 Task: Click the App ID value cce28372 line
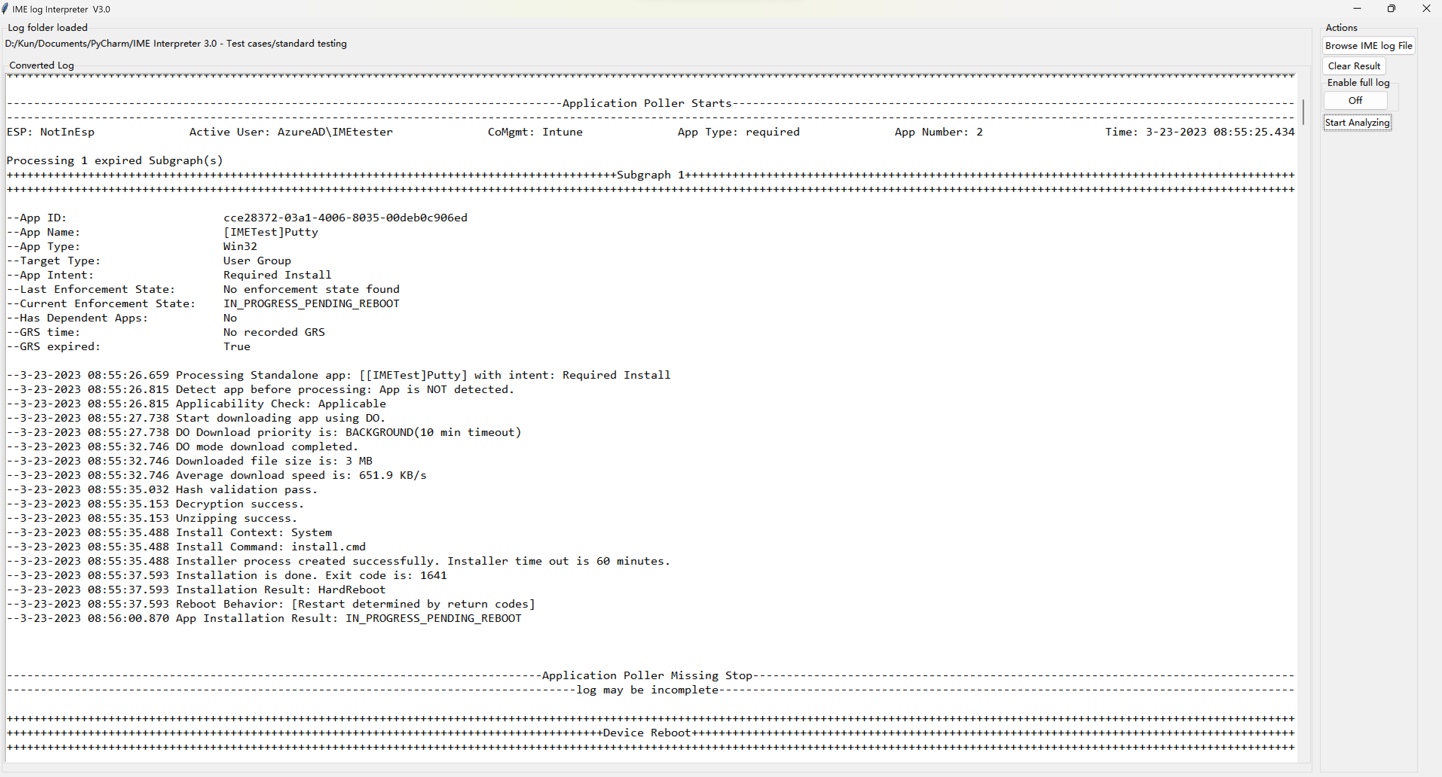pos(345,218)
